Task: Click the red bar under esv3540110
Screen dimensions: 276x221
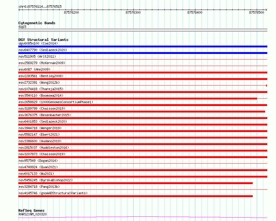Action: (138, 99)
